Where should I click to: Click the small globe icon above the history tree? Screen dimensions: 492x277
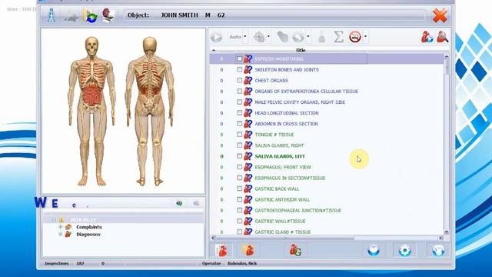[x=179, y=203]
